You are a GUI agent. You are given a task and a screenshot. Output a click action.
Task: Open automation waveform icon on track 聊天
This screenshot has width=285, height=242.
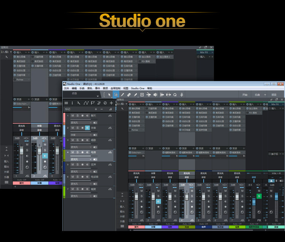tap(110, 116)
